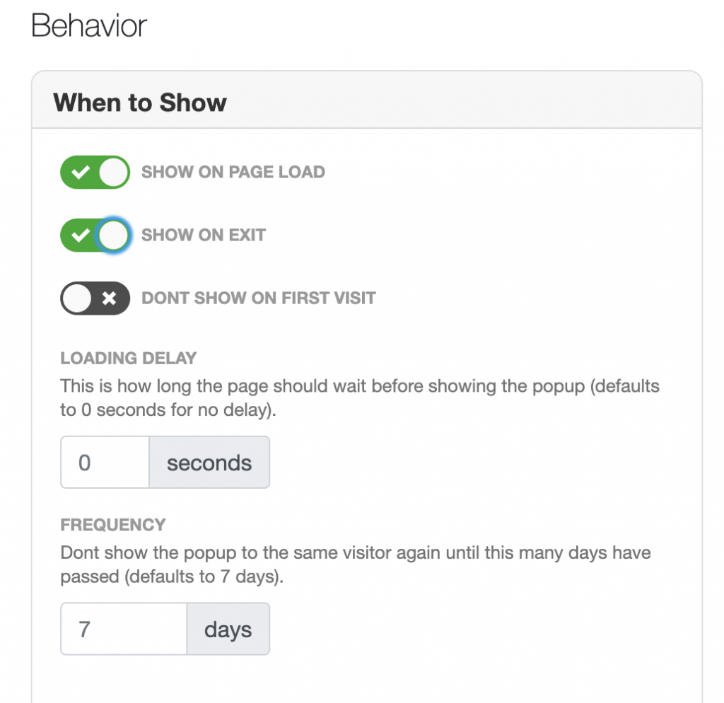Click the SHOW ON EXIT text label

[x=204, y=235]
